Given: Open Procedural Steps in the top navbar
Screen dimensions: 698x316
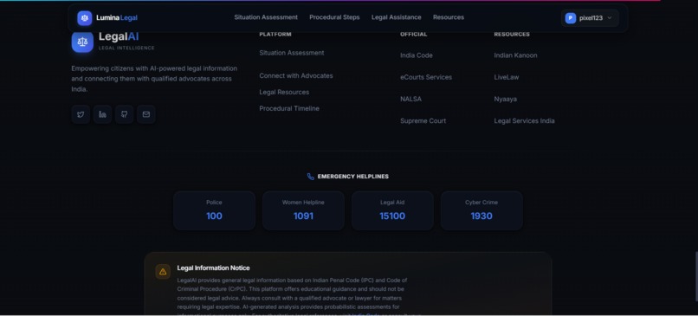Looking at the screenshot, I should pyautogui.click(x=334, y=17).
